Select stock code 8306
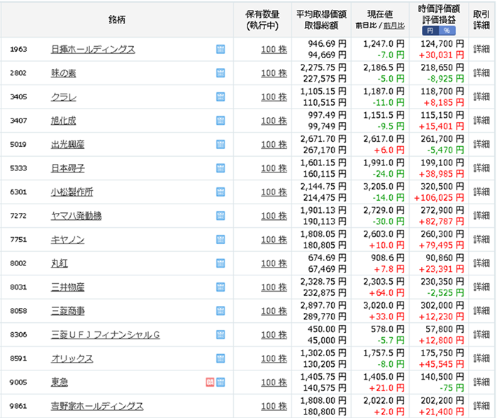Screen dimensions: 497x418 tap(18, 335)
